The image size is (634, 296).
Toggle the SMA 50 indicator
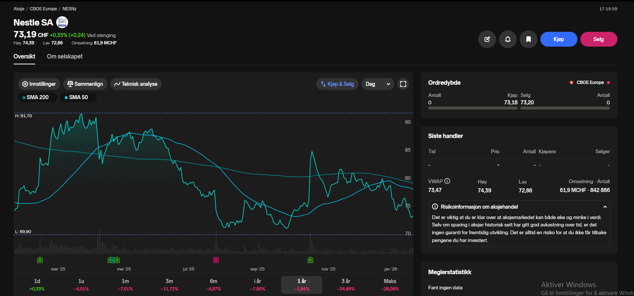[x=78, y=97]
